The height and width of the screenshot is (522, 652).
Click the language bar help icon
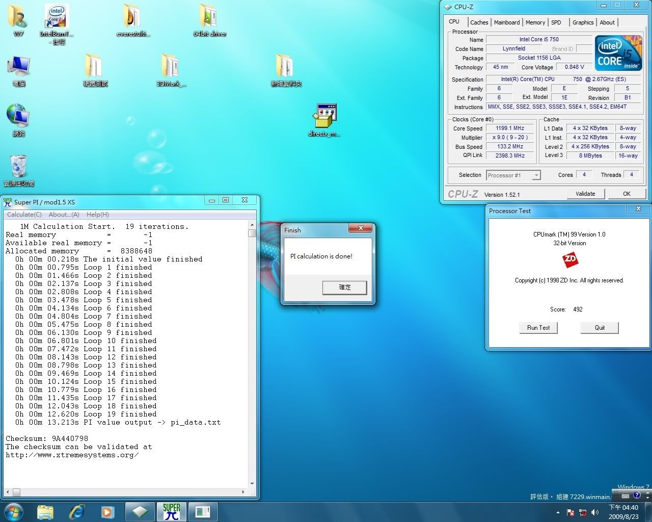pos(636,495)
